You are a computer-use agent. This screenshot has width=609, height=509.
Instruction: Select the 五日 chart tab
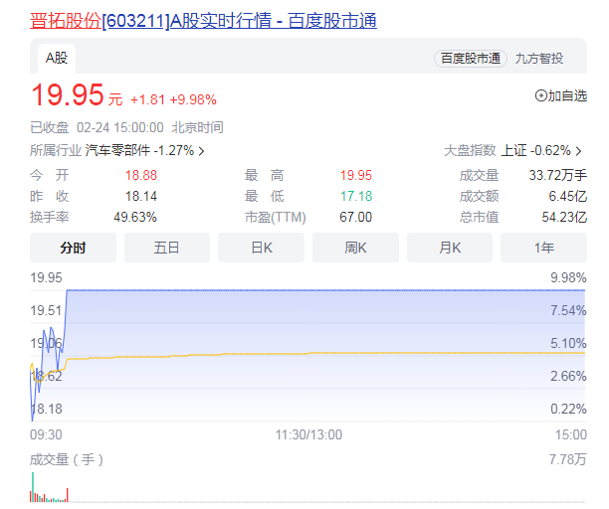tap(167, 248)
